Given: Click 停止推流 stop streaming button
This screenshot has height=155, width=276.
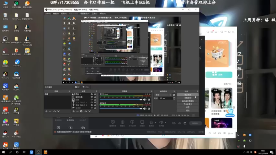Looking at the screenshot, I should coord(188,95).
